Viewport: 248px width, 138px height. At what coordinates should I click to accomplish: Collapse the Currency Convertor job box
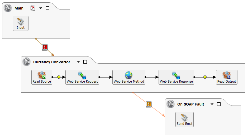coord(85,62)
